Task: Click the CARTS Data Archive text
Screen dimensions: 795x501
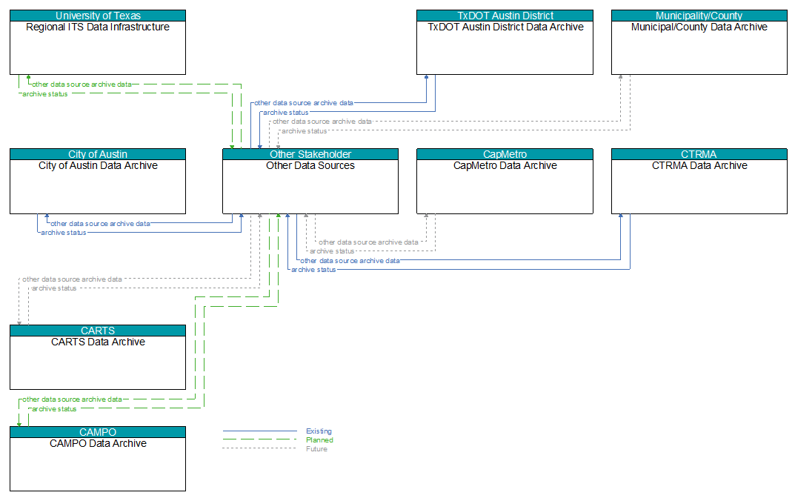Action: tap(98, 342)
